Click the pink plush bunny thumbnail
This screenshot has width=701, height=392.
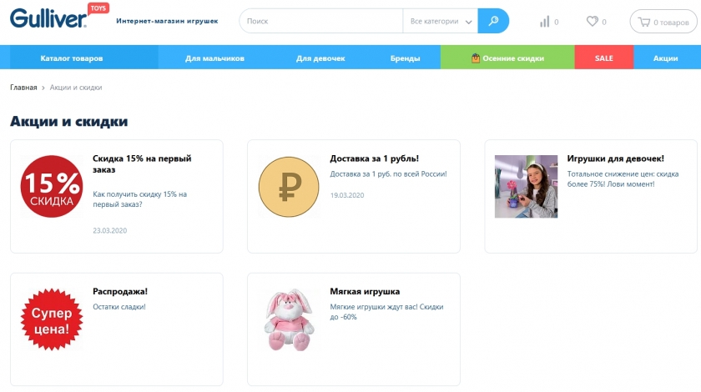289,320
